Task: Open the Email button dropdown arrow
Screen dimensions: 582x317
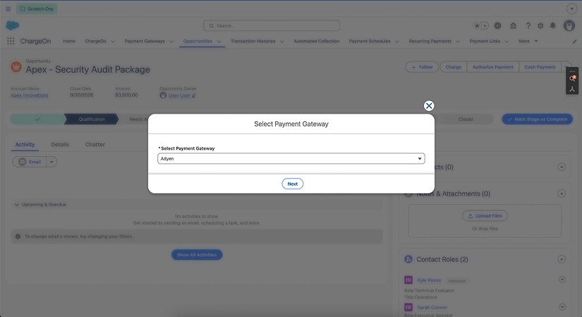Action: pos(51,162)
